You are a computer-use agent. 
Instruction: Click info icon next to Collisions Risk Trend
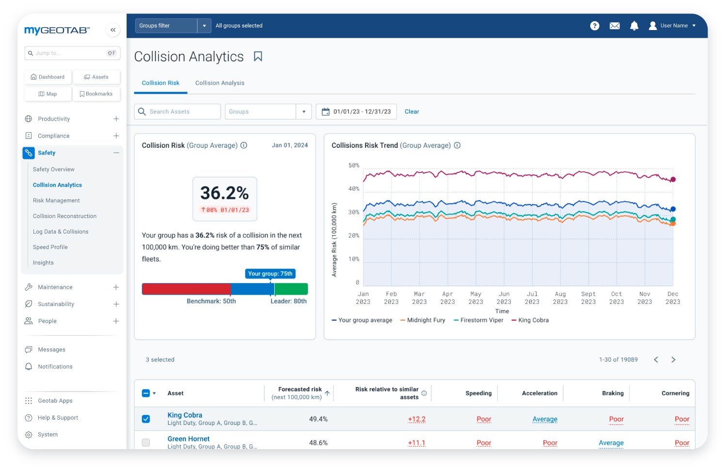457,145
